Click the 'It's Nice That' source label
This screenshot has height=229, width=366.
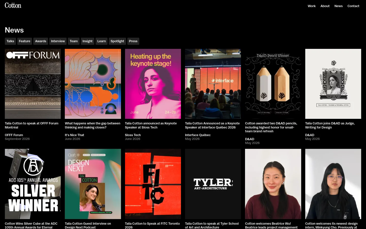pyautogui.click(x=74, y=135)
